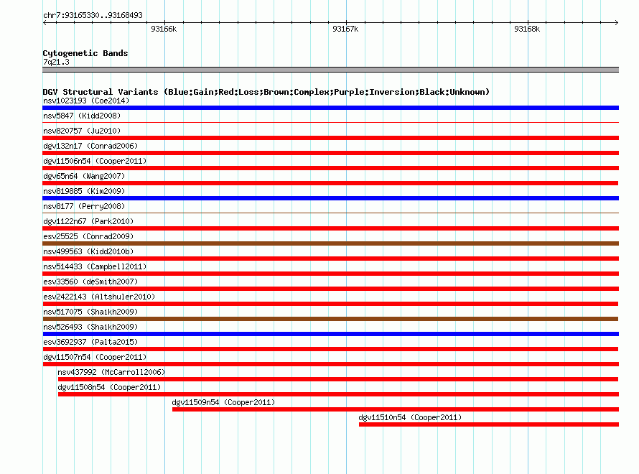Select the blue bar under nsv526493

pos(330,334)
